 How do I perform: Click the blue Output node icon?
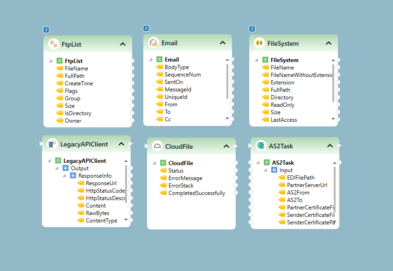point(65,168)
